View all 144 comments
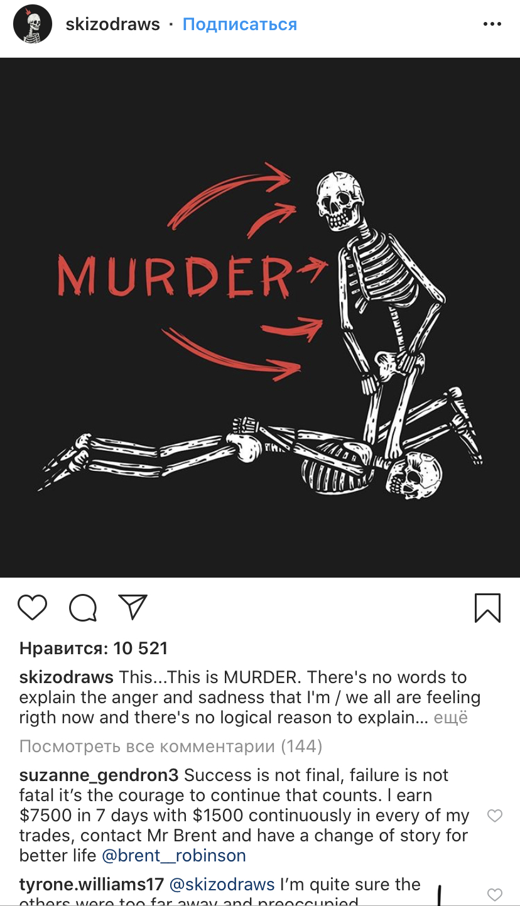Screen dimensions: 520x906 171,747
